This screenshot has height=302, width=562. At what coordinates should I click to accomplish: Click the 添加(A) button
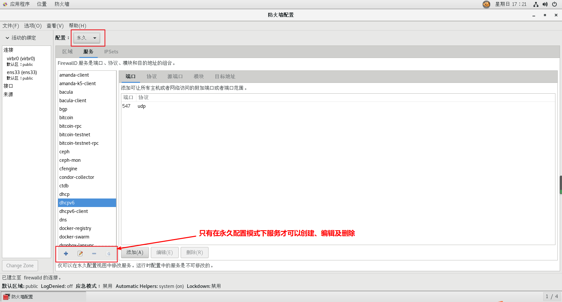pyautogui.click(x=135, y=253)
